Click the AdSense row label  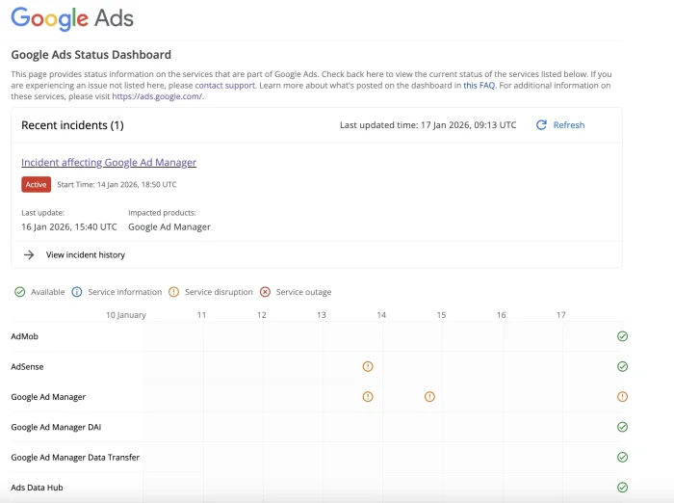[x=27, y=366]
